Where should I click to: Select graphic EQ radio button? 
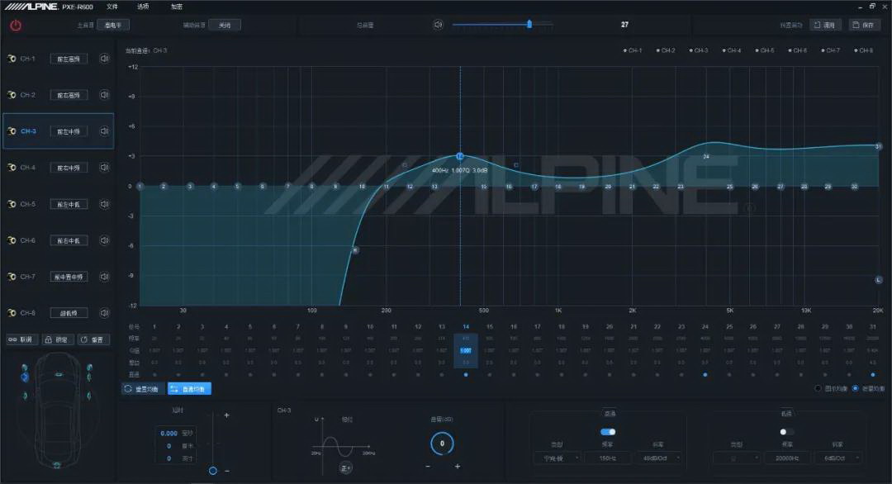[x=818, y=388]
